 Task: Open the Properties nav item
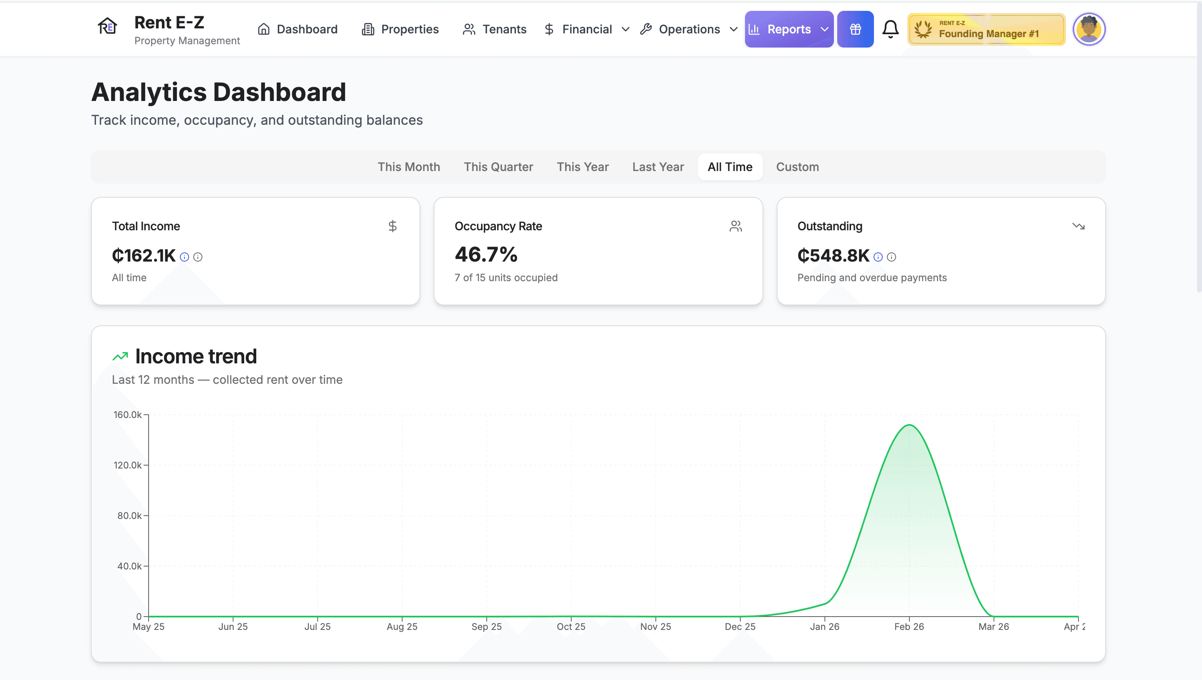[x=401, y=30]
